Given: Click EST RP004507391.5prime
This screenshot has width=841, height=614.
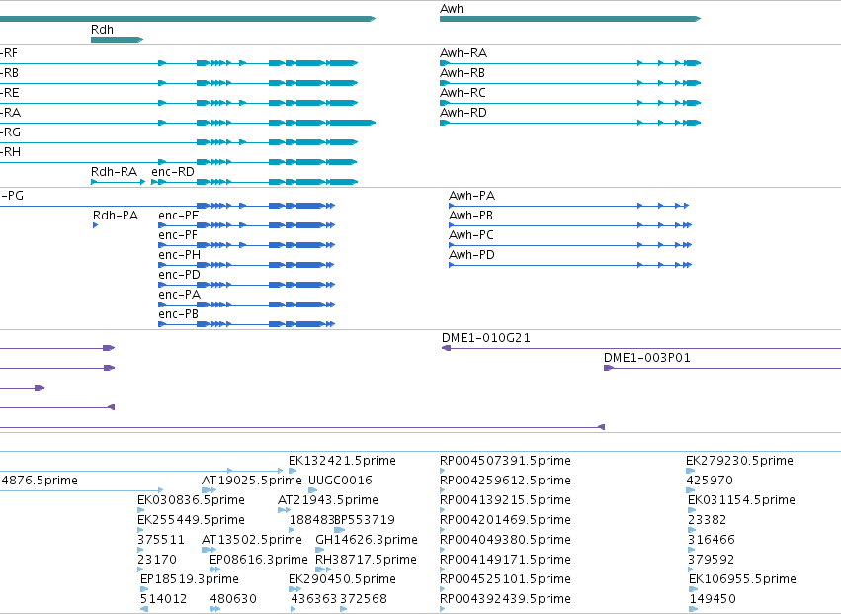Looking at the screenshot, I should 505,461.
